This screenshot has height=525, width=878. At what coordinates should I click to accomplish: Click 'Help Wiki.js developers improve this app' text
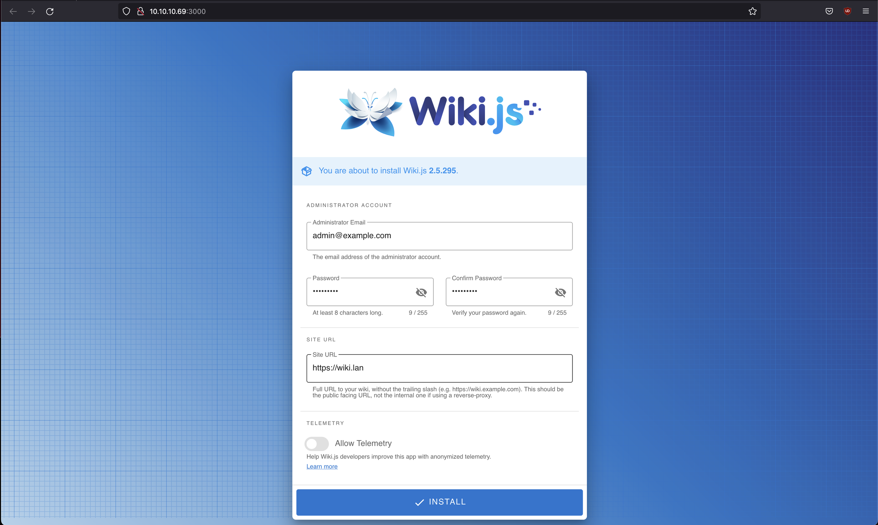399,457
